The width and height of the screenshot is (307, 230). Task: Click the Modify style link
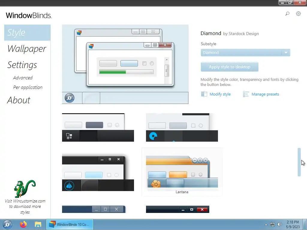(x=220, y=94)
